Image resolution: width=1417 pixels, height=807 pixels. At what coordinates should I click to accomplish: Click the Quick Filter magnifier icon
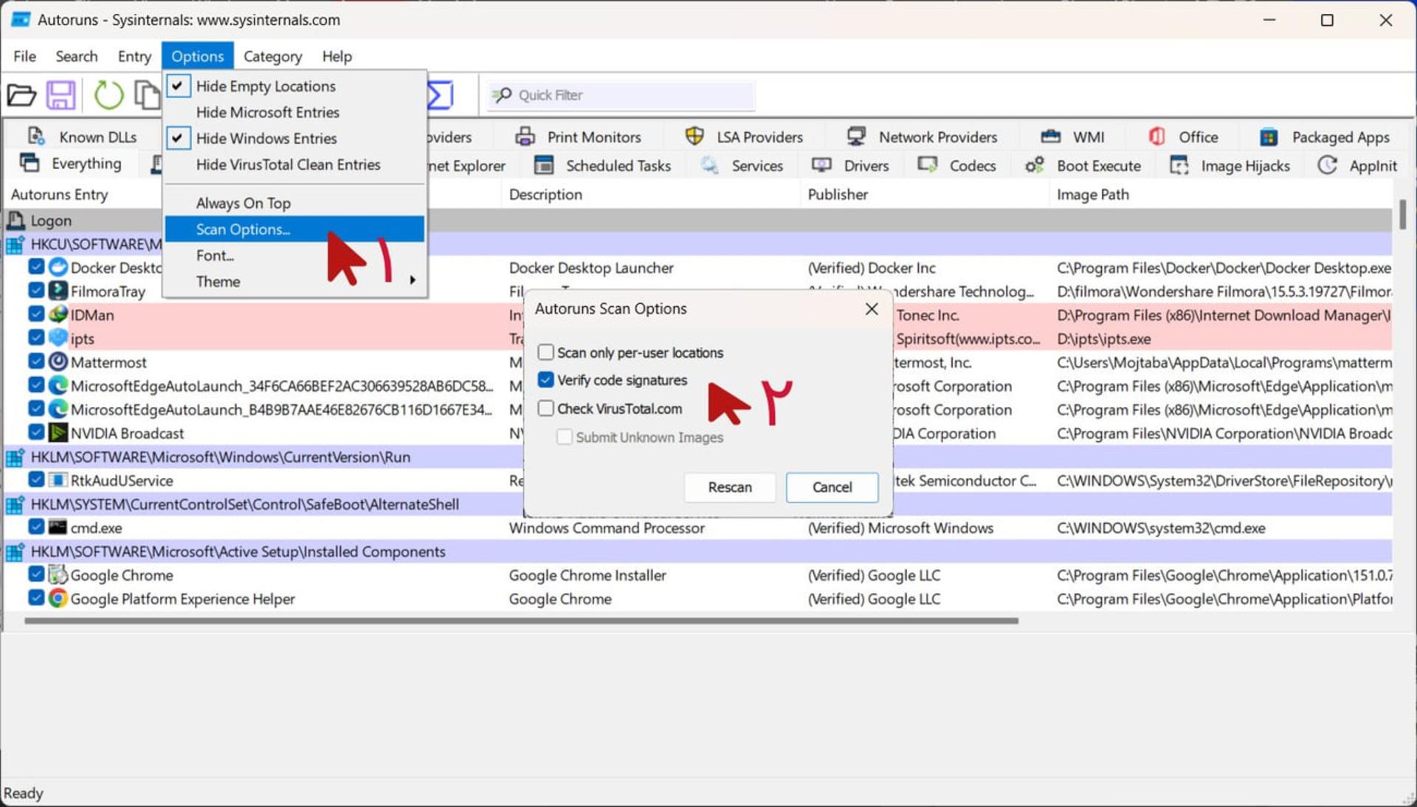503,95
